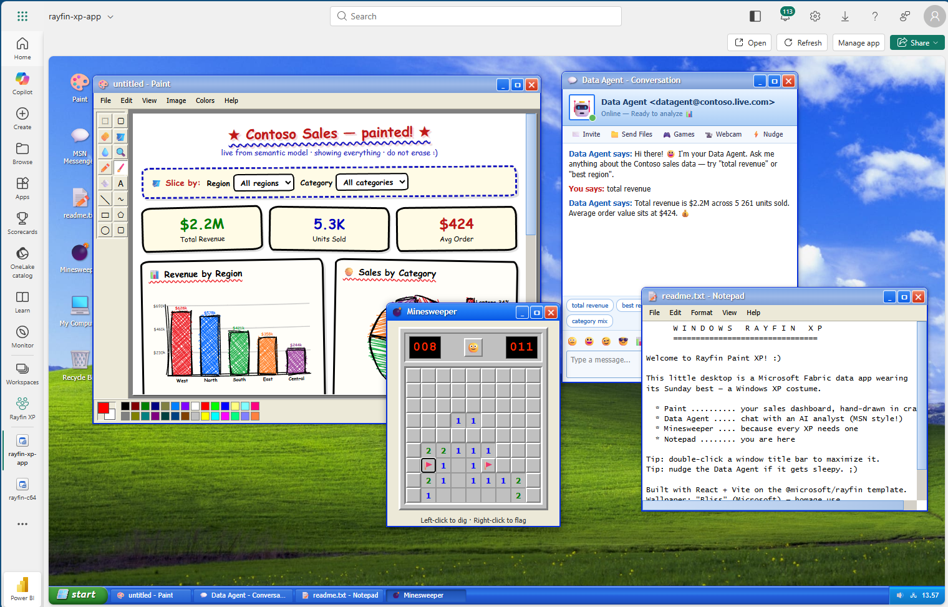The height and width of the screenshot is (607, 948).
Task: Click the 'category mix' suggestion chip
Action: (x=589, y=321)
